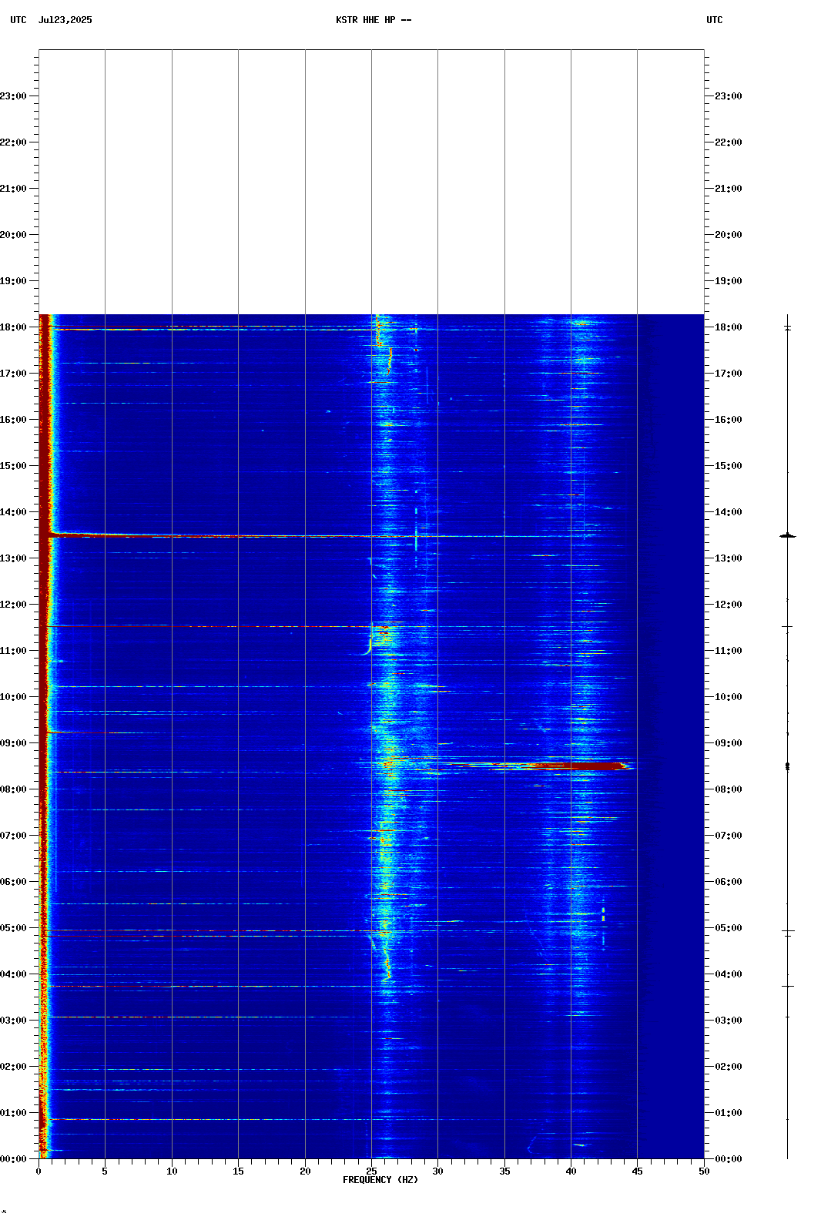821x1220 pixels.
Task: Click the 04:00 label on the right time axis
Action: (729, 974)
